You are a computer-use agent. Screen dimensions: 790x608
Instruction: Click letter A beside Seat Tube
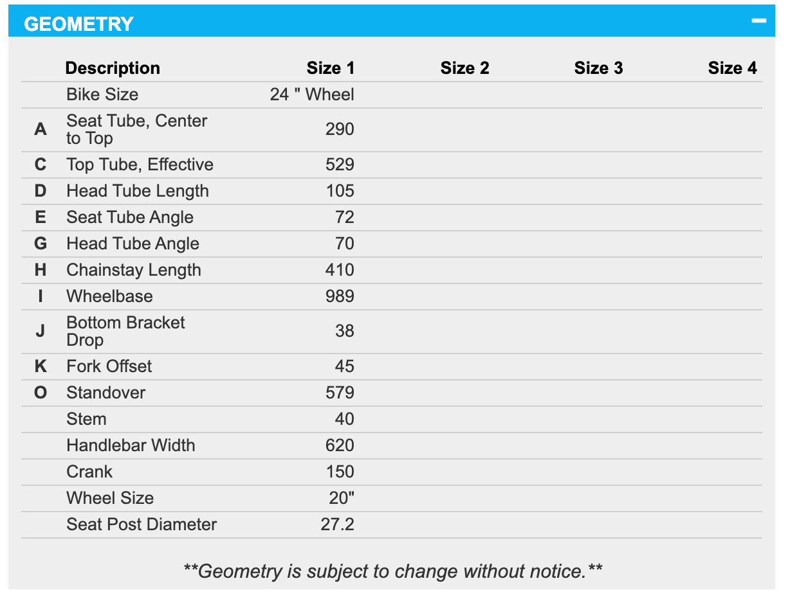[41, 129]
